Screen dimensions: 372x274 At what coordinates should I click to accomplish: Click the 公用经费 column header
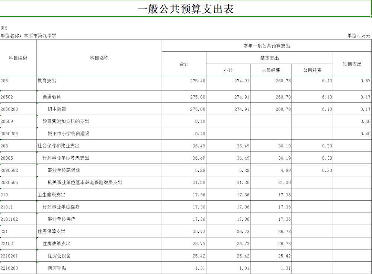coord(312,70)
